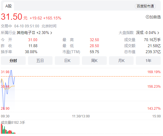
Task: Click the 昨收 value 11.88
Action: [33, 46]
